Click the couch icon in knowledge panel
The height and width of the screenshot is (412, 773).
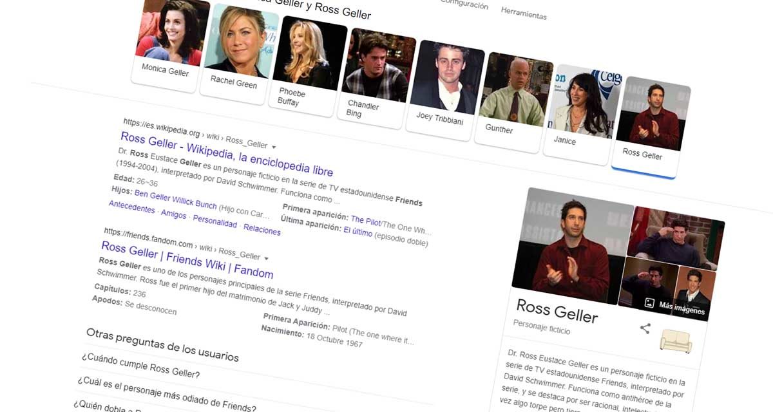coord(676,341)
